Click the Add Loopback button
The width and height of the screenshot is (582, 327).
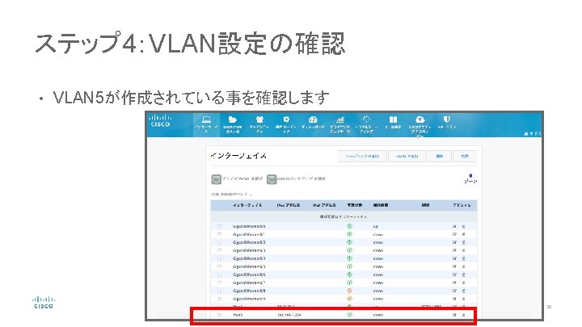pyautogui.click(x=362, y=156)
